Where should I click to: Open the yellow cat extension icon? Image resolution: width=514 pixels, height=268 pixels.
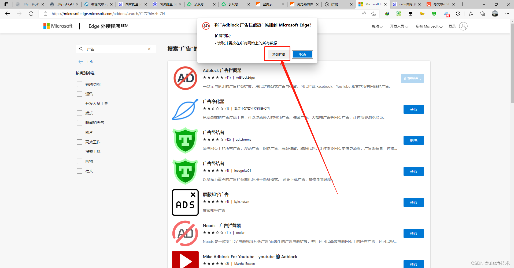pos(422,14)
